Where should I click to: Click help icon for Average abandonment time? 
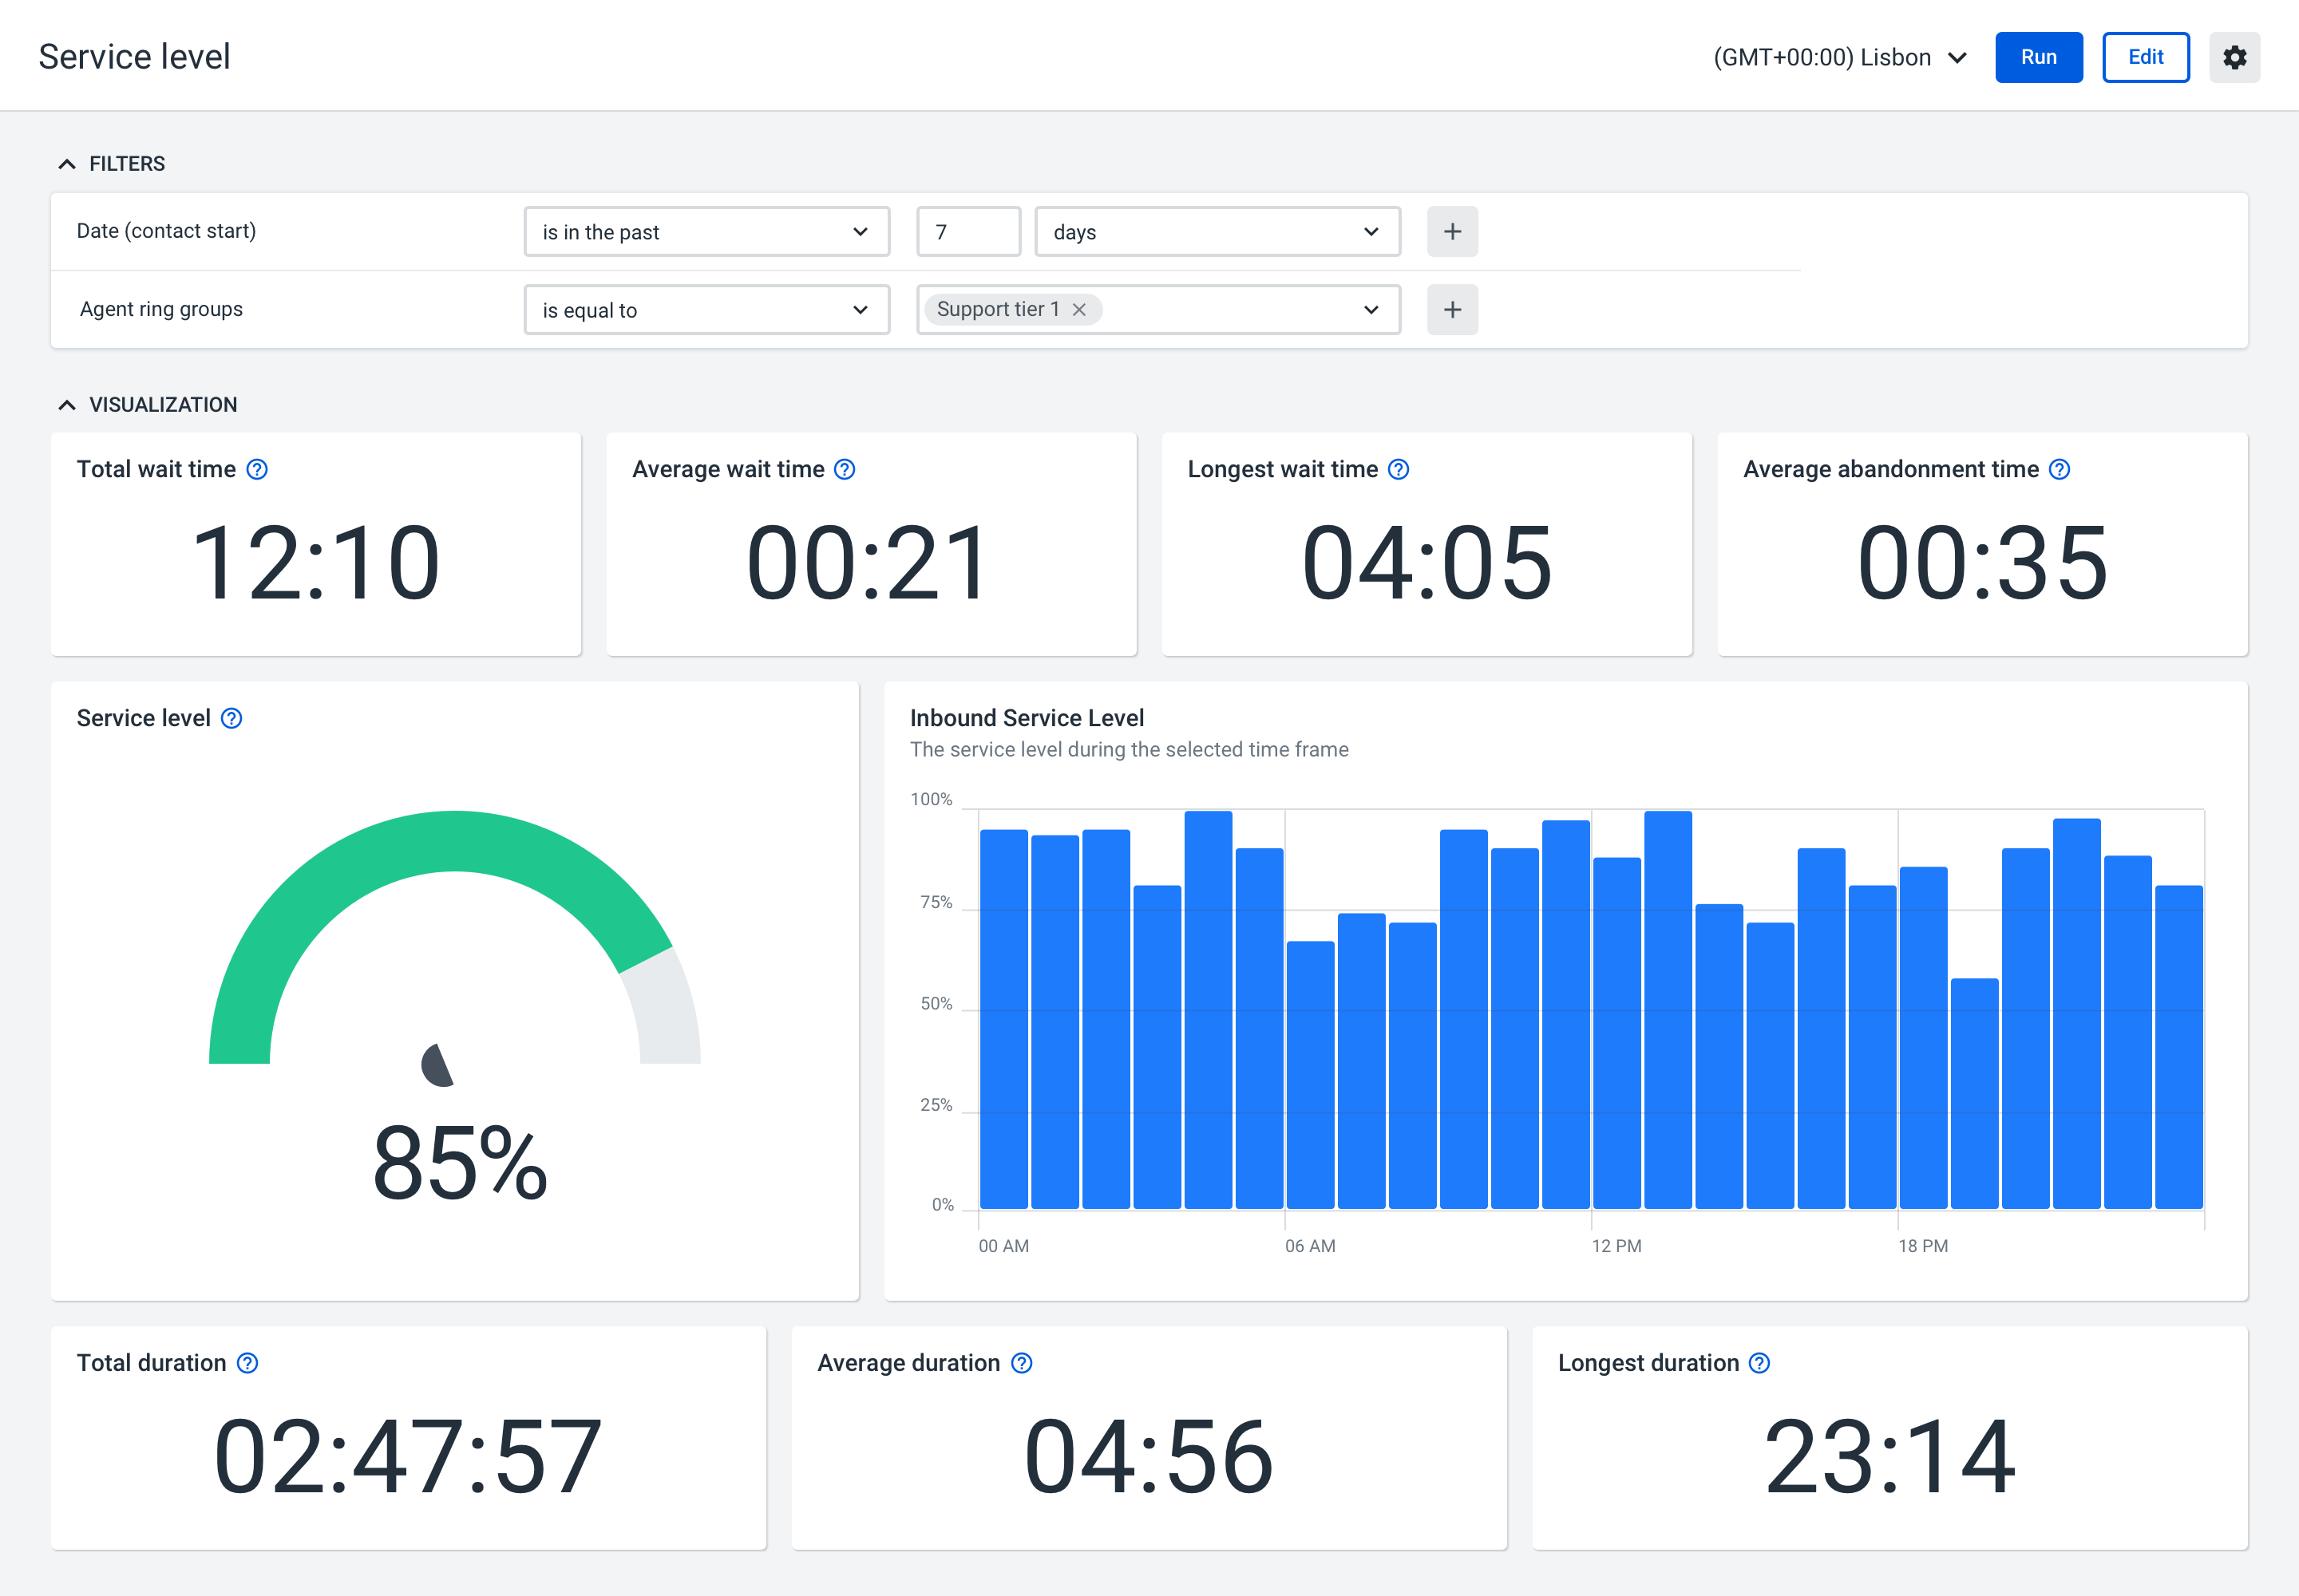pos(2059,469)
